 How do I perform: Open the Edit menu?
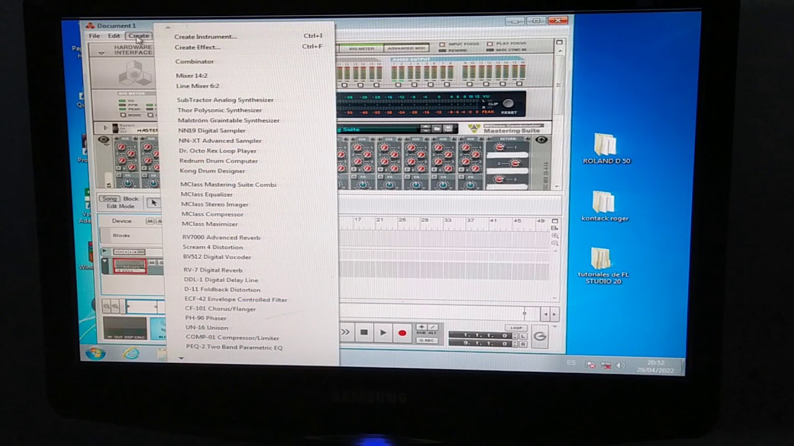(114, 36)
